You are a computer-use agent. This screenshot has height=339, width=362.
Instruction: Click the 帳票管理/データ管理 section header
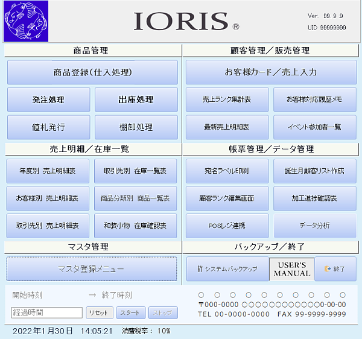click(270, 150)
